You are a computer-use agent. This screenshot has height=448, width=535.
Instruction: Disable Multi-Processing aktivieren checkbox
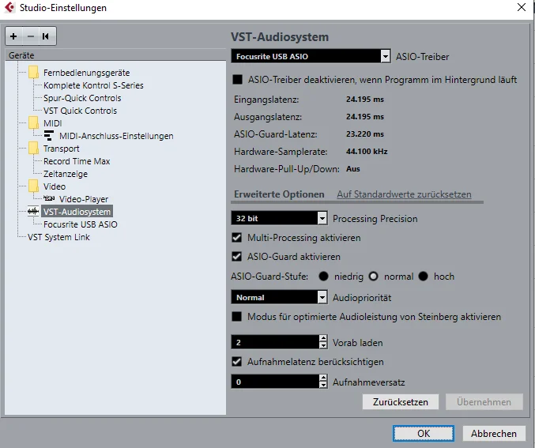click(x=237, y=238)
